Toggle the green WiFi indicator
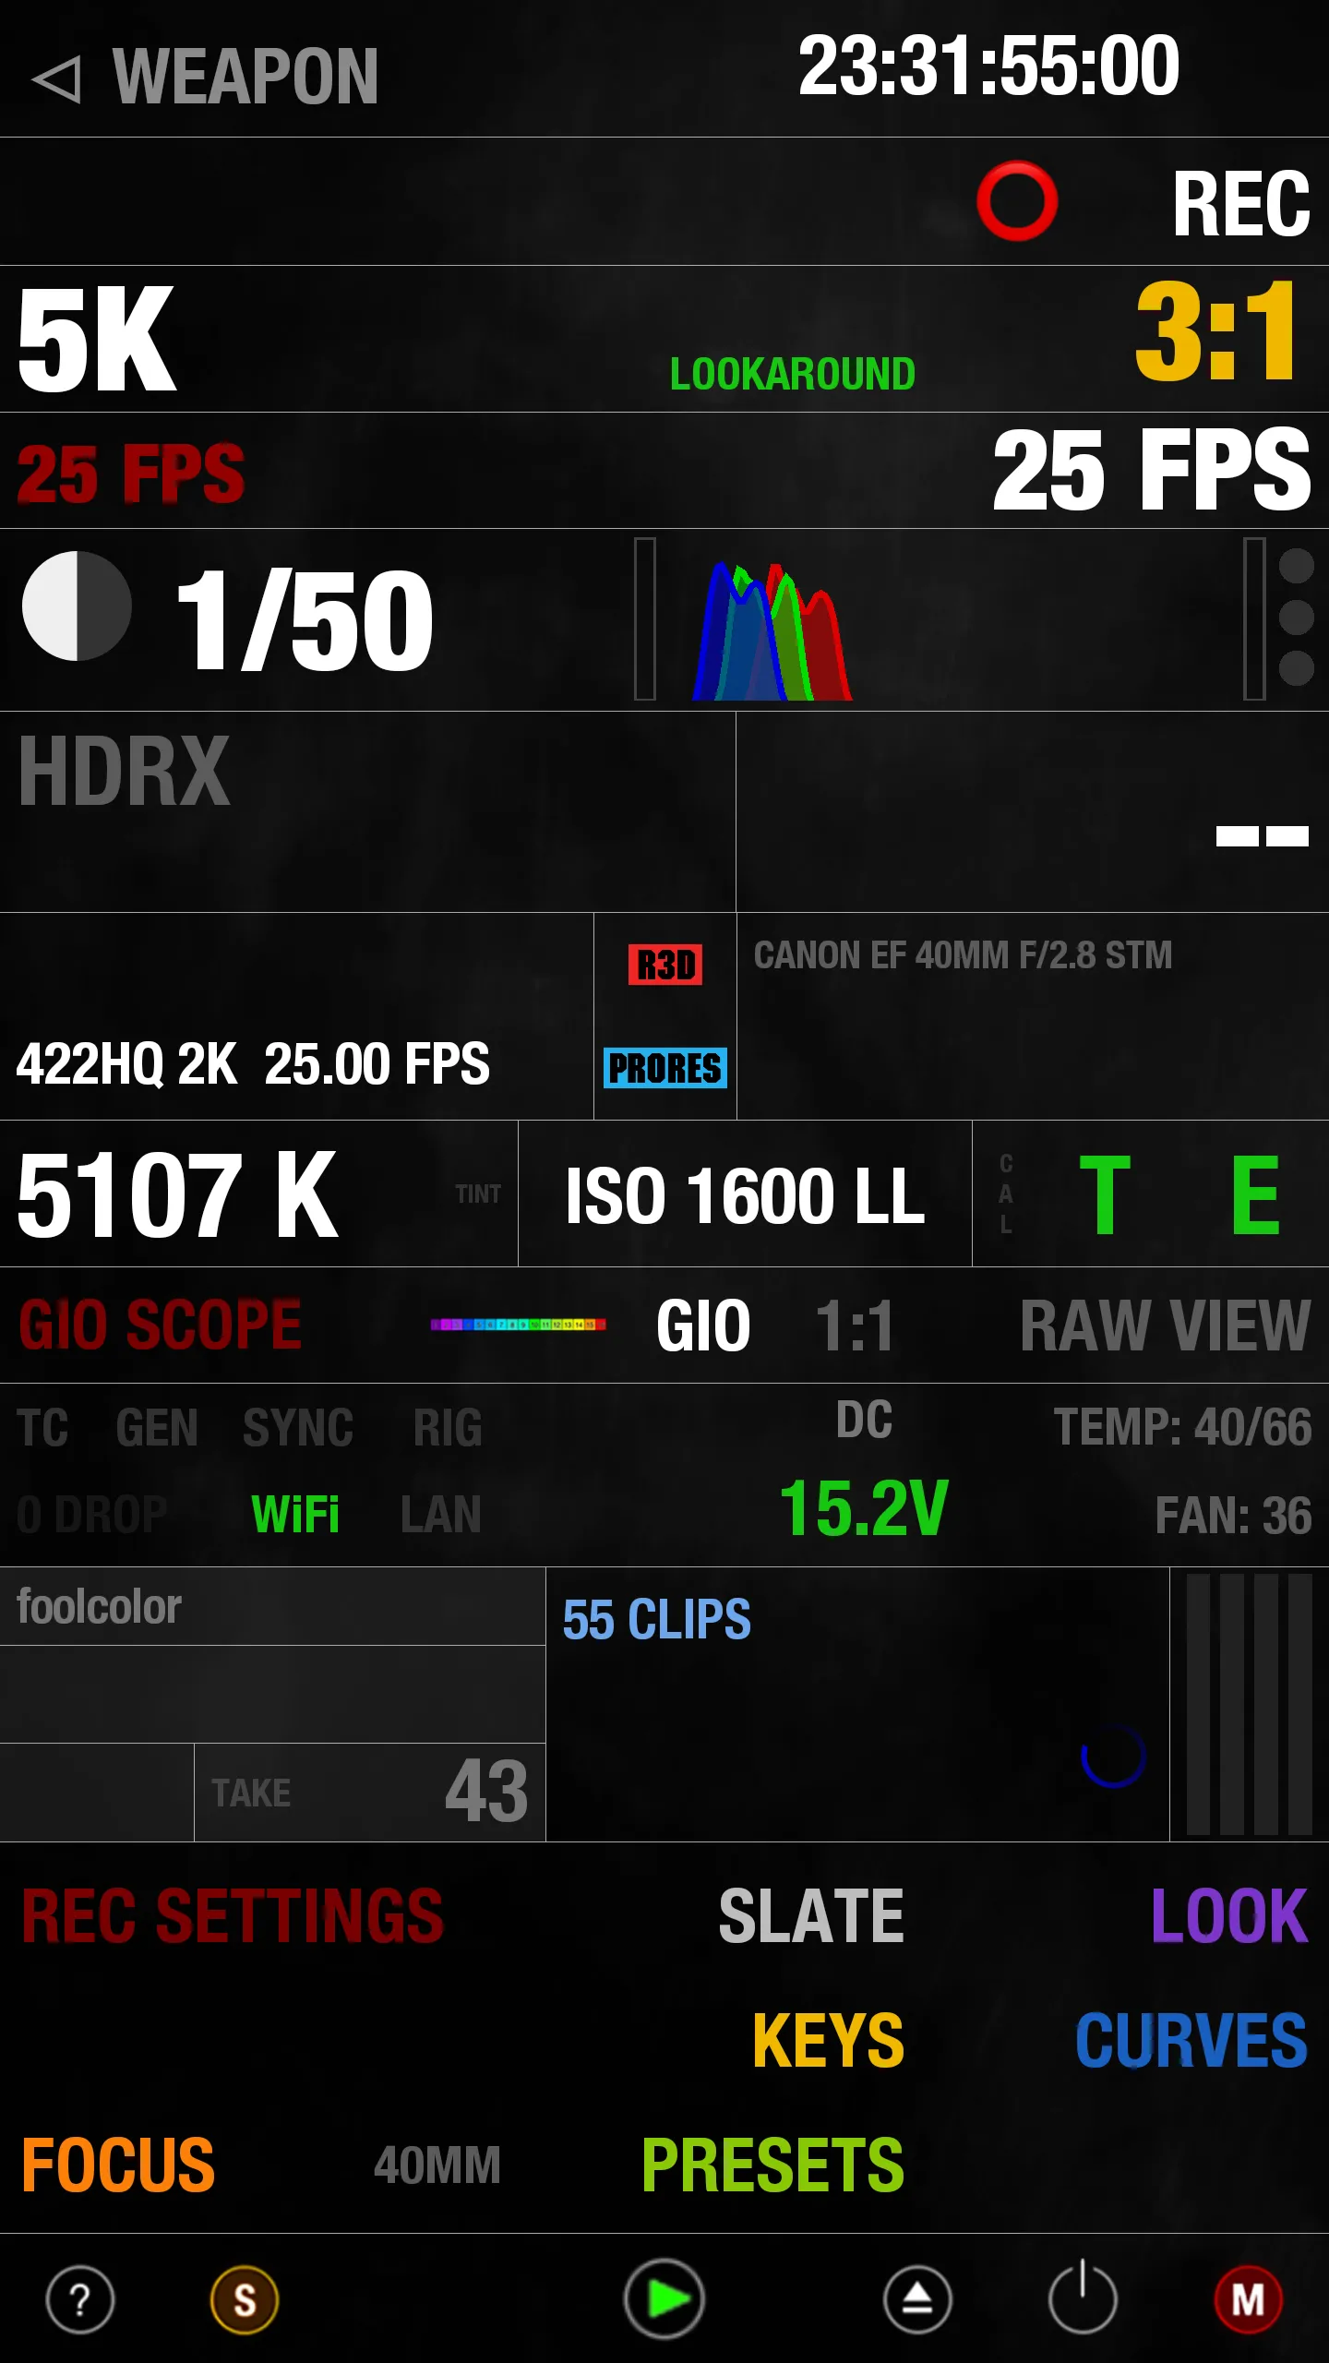1329x2363 pixels. pos(295,1515)
